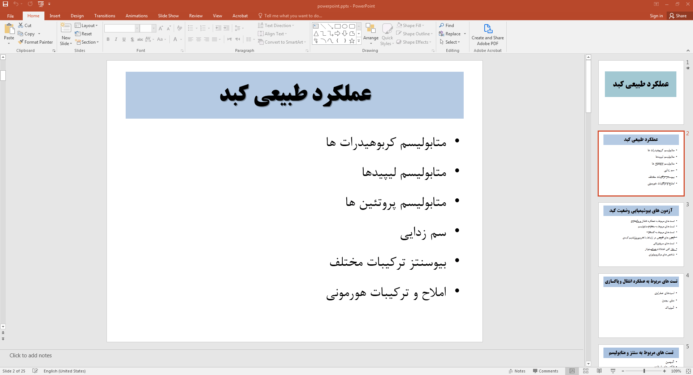693x375 pixels.
Task: Open Shape Fill dropdown
Action: pyautogui.click(x=411, y=26)
